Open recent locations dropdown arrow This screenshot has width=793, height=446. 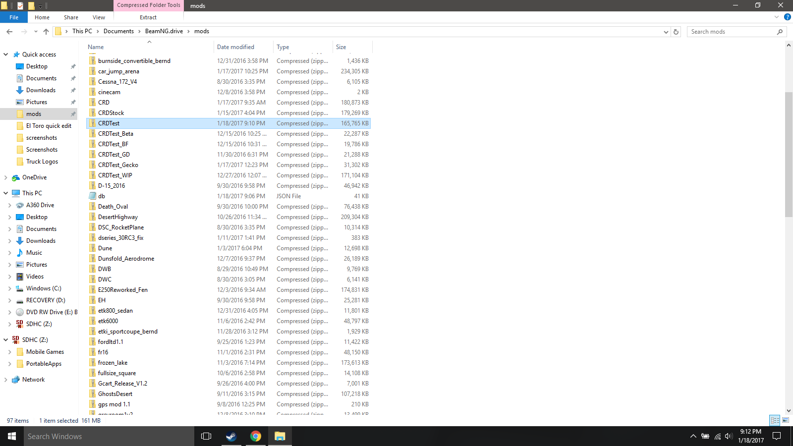[36, 31]
